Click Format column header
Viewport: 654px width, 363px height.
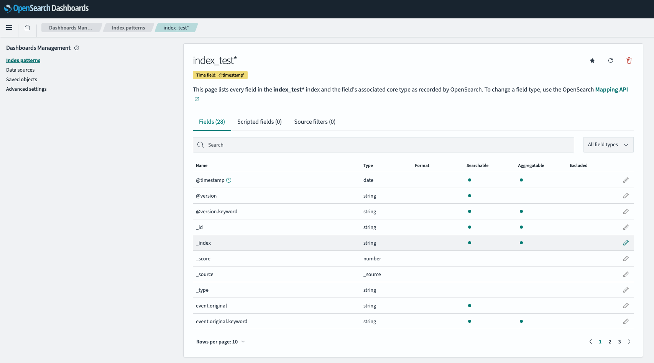pos(422,165)
